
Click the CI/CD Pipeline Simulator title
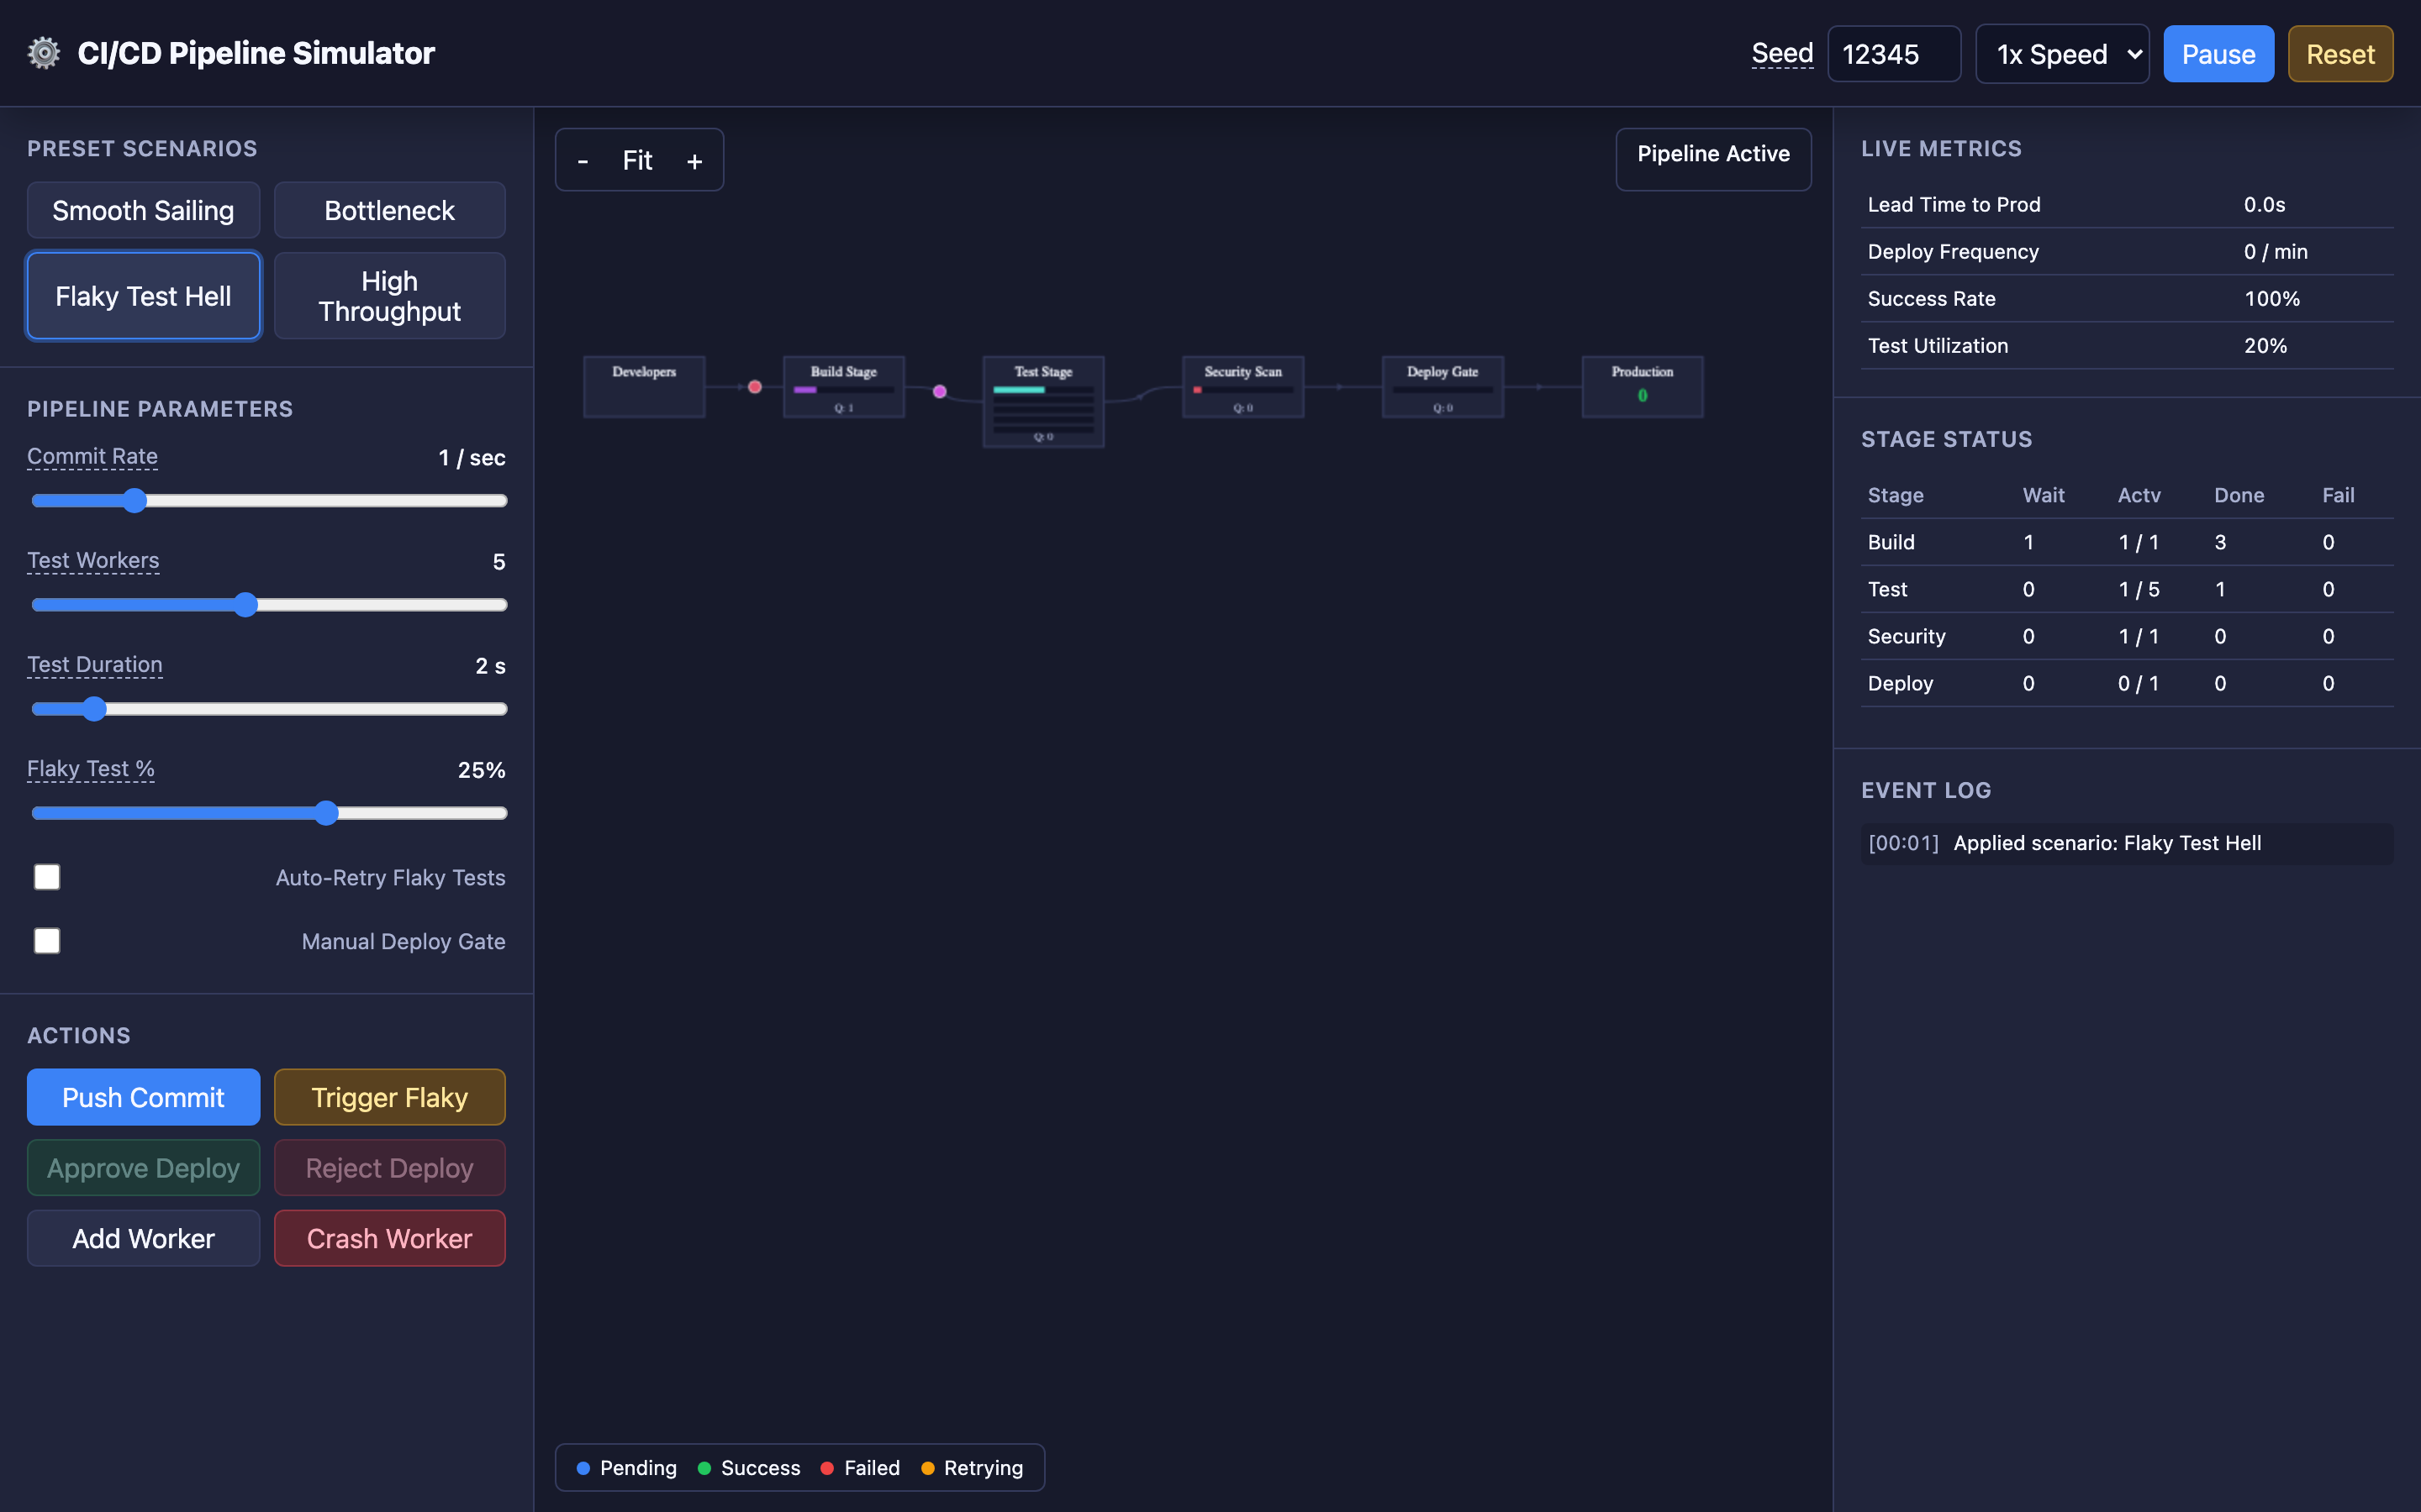click(x=256, y=53)
